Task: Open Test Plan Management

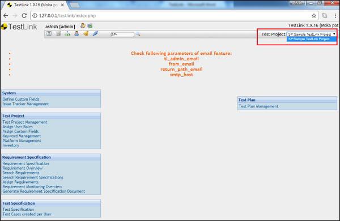Action: click(258, 106)
